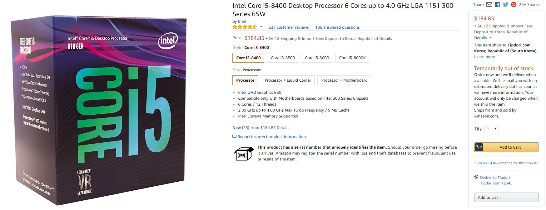Share on Facebook using its icon
The height and width of the screenshot is (210, 546).
click(x=497, y=5)
